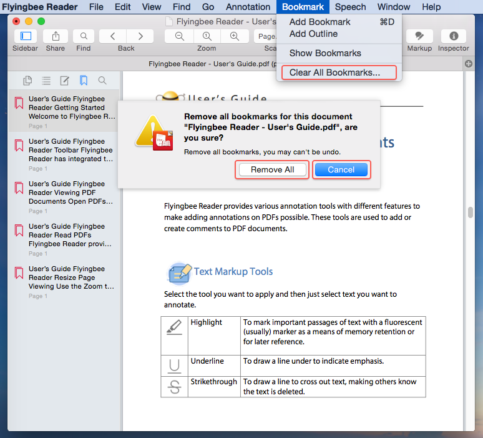Open the Go menu
The height and width of the screenshot is (438, 483).
tap(208, 7)
